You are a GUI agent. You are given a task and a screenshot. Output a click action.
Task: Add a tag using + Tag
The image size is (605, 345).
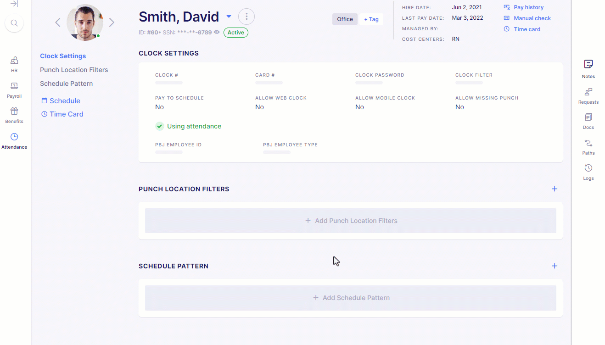(371, 19)
